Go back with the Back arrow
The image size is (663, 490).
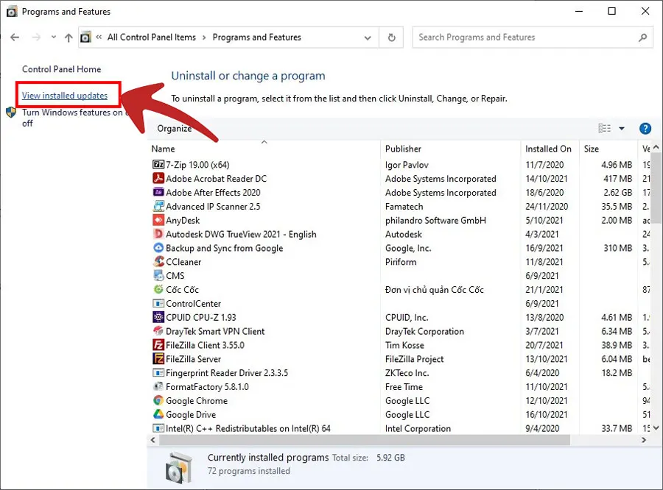click(15, 38)
